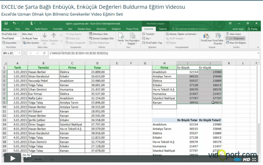Switch to the Tasarım tab
The height and width of the screenshot is (165, 263).
pyautogui.click(x=163, y=29)
